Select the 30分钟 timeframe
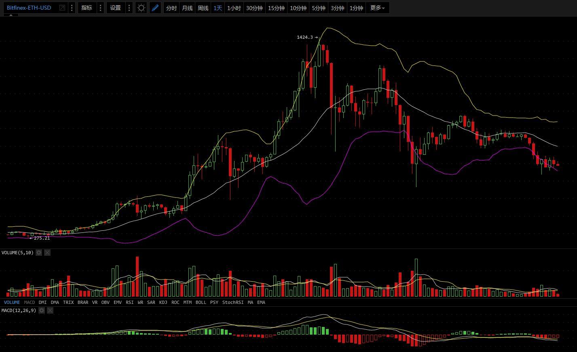Image resolution: width=577 pixels, height=352 pixels. pos(254,8)
